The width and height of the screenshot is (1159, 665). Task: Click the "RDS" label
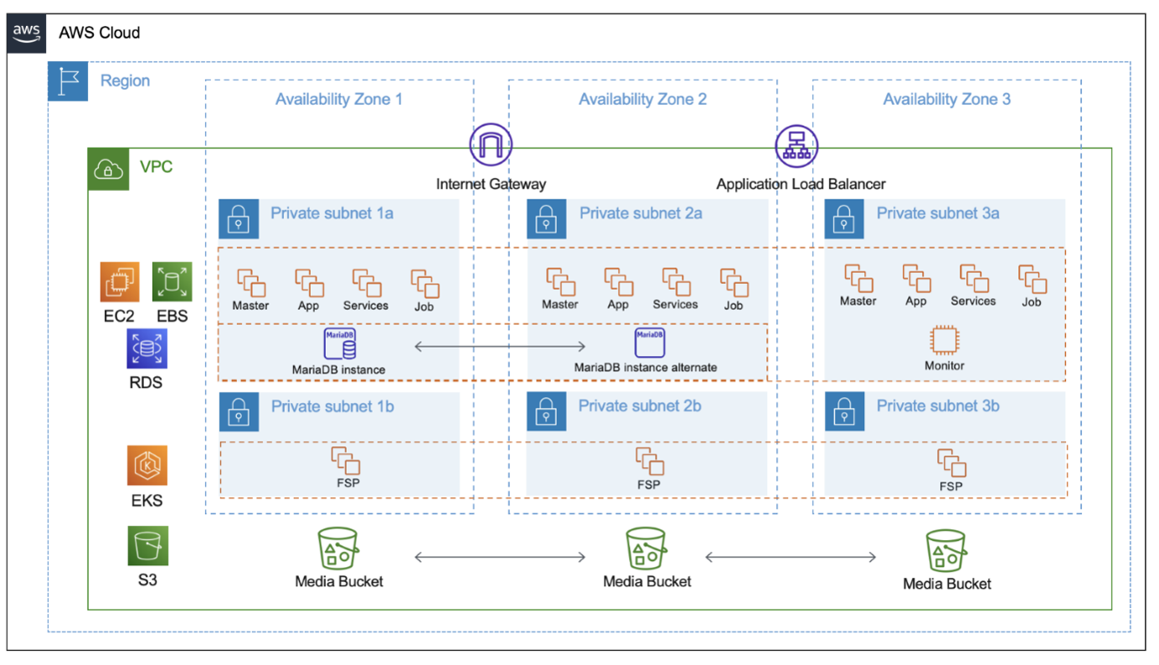click(147, 383)
